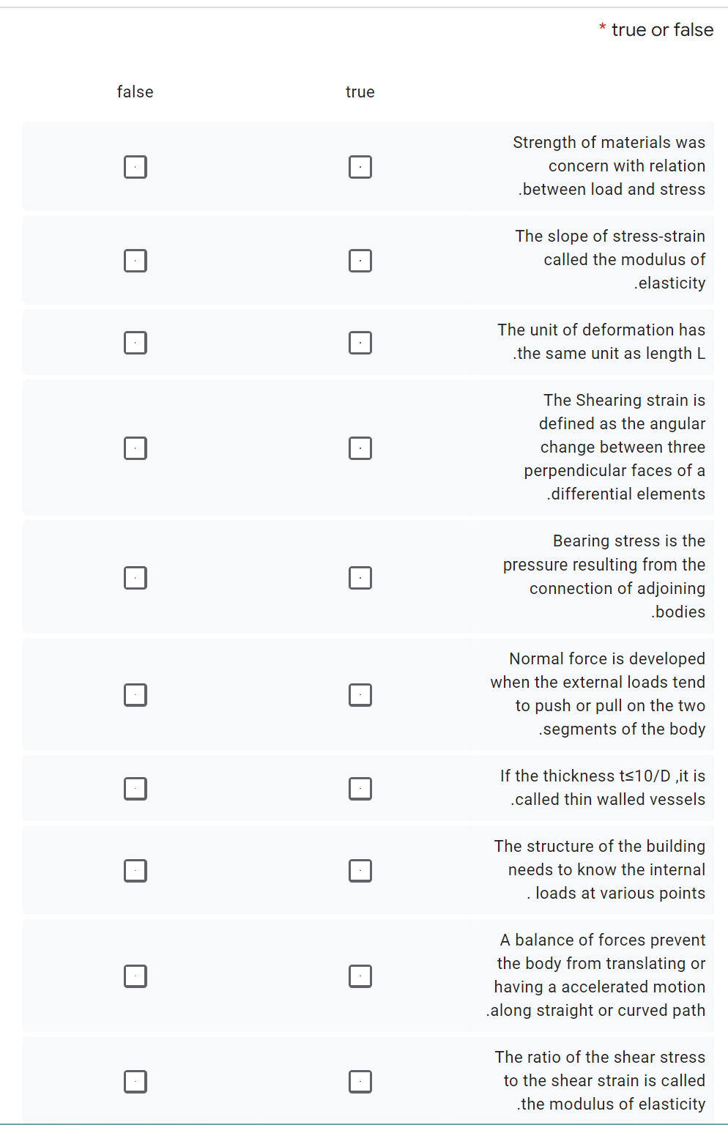This screenshot has height=1125, width=728.
Task: Mark balance of forces statement true
Action: tap(360, 976)
